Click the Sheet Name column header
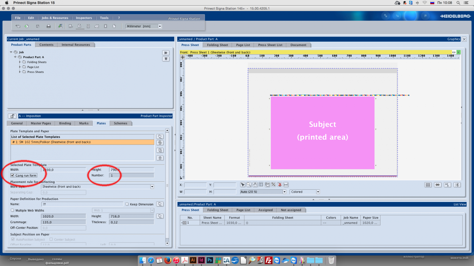The image size is (474, 266). [x=212, y=218]
